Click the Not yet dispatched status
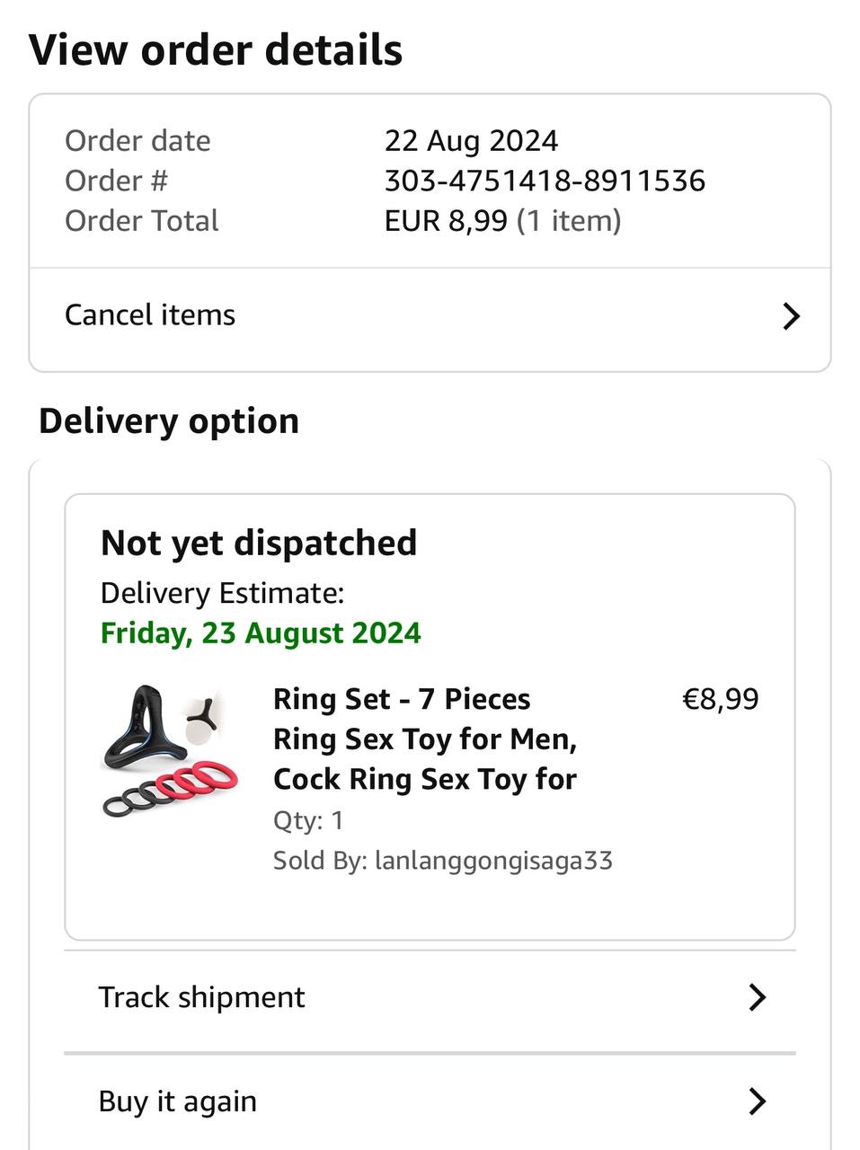This screenshot has width=860, height=1150. coord(259,544)
